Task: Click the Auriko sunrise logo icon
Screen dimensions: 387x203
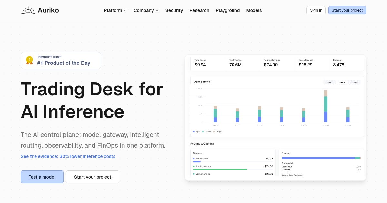Action: 28,10
